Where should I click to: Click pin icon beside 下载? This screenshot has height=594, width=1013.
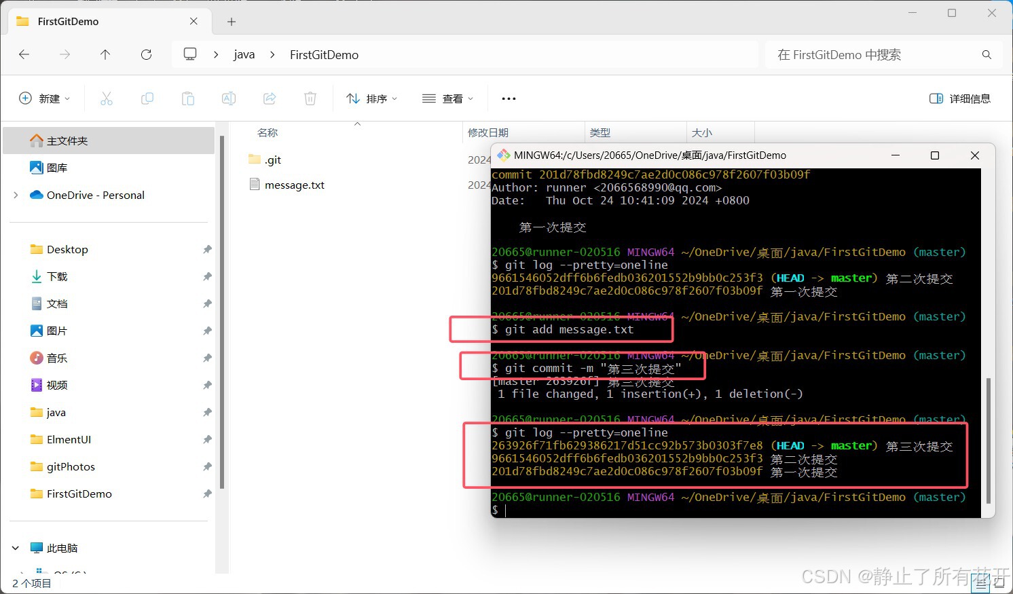207,276
